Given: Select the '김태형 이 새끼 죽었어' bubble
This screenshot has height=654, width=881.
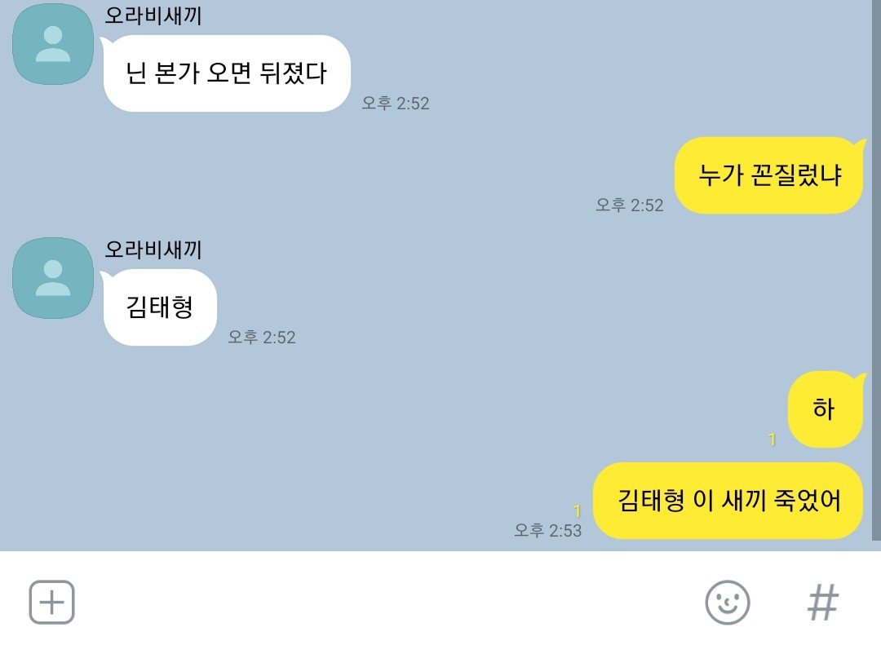Looking at the screenshot, I should (728, 501).
